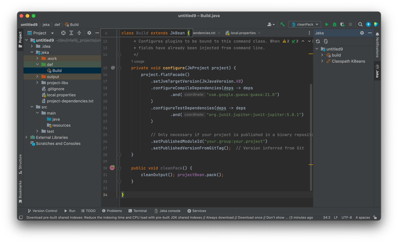This screenshot has width=398, height=243.
Task: Open the Jeka panel settings gear
Action: (x=362, y=33)
